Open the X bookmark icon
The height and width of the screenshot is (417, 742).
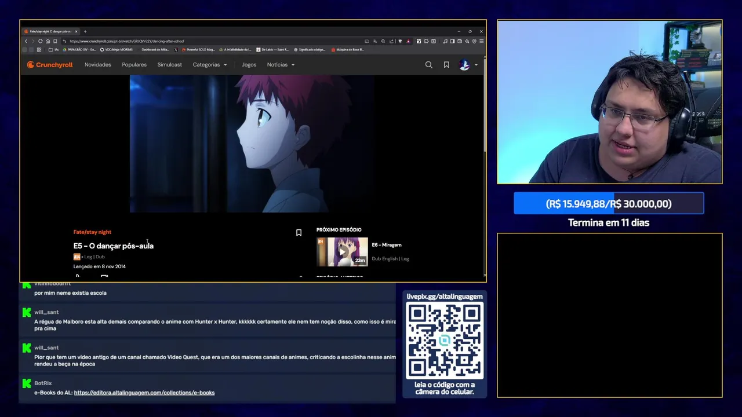pyautogui.click(x=176, y=50)
